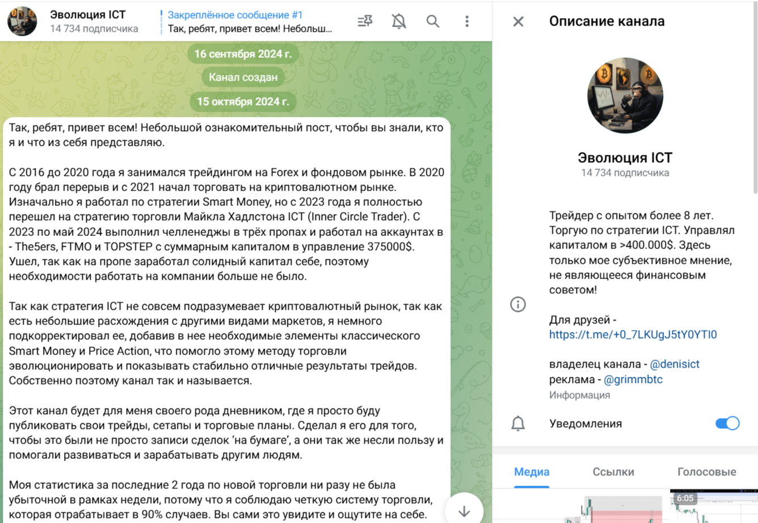Jump to bottom with the down-arrow button
The width and height of the screenshot is (758, 523).
click(x=464, y=511)
